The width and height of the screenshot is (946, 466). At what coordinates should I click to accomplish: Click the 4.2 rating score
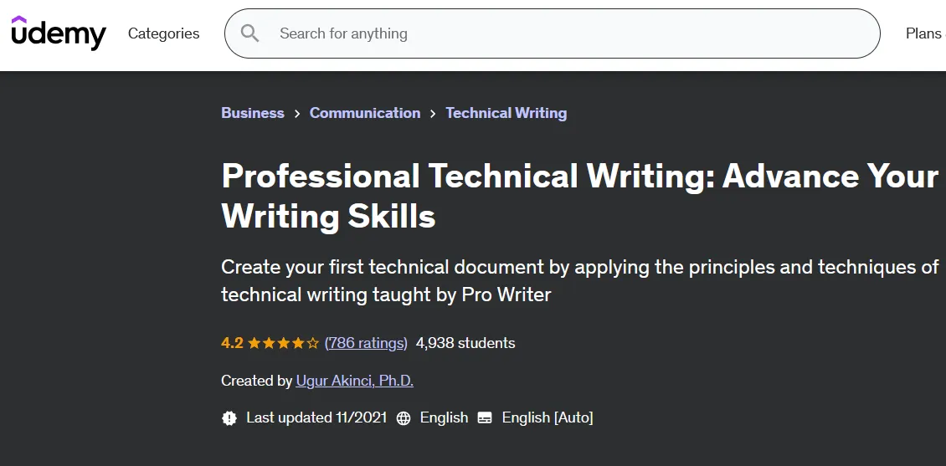click(232, 343)
